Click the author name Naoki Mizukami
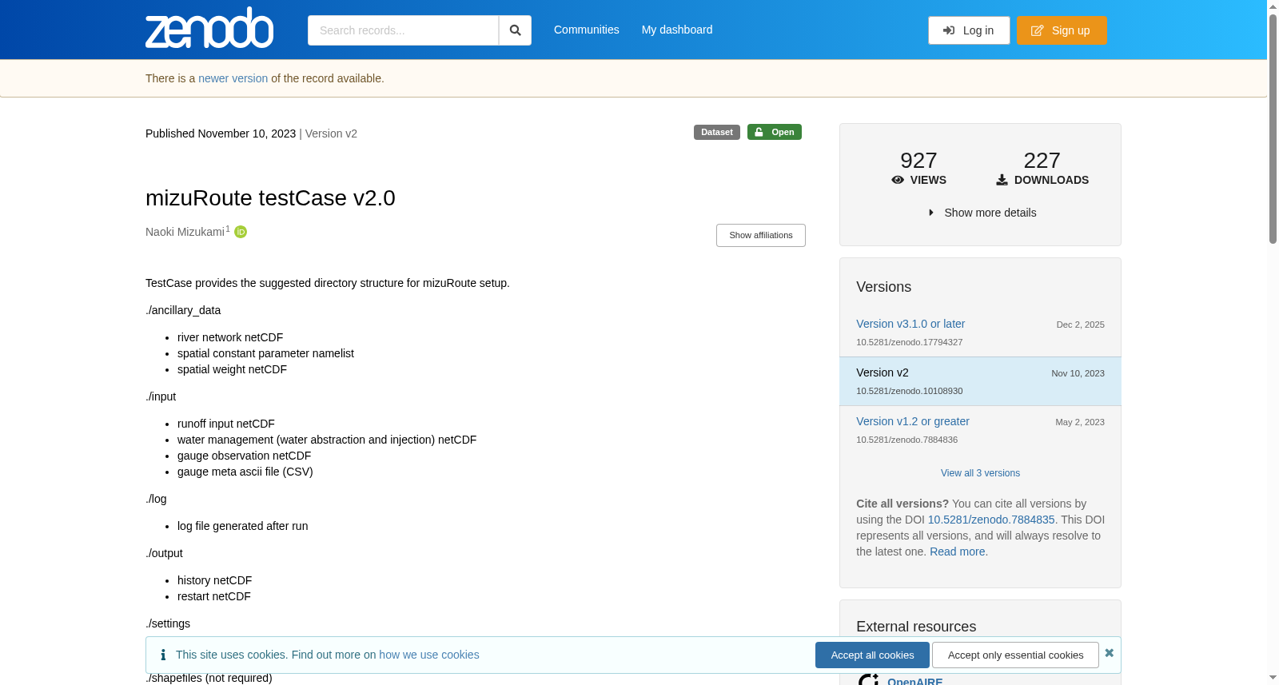Image resolution: width=1279 pixels, height=685 pixels. [x=185, y=232]
